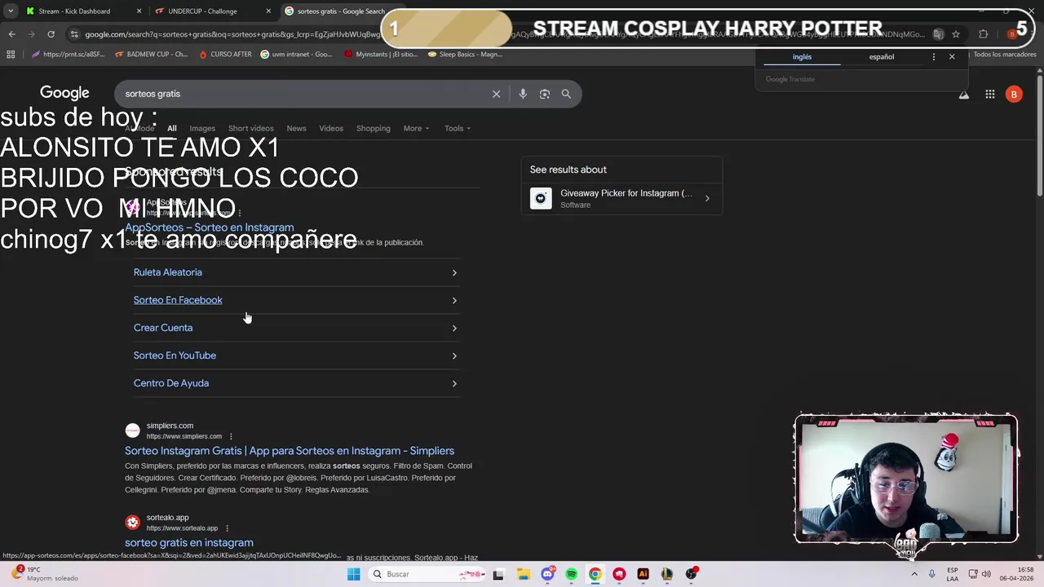This screenshot has height=587, width=1044.
Task: Click the translate icon in the address bar
Action: click(x=938, y=34)
